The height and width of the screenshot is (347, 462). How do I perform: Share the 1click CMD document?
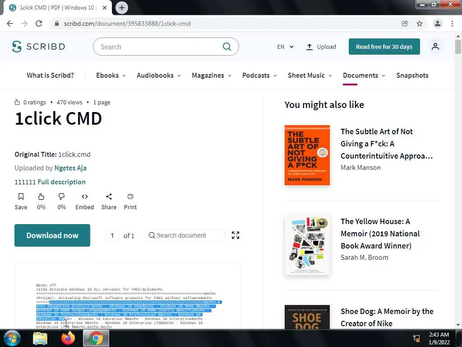tap(109, 202)
